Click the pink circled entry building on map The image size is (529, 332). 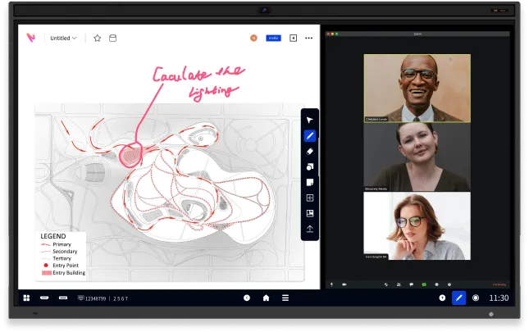pos(130,155)
